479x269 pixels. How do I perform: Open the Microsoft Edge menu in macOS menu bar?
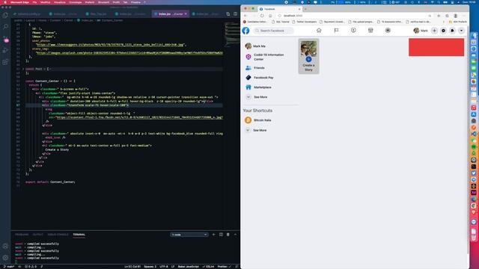(19, 2)
